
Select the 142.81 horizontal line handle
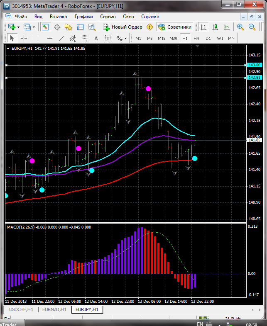coord(7,78)
